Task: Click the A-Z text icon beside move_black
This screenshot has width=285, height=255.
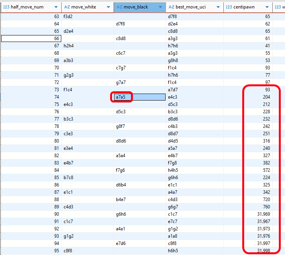Action: click(x=119, y=7)
